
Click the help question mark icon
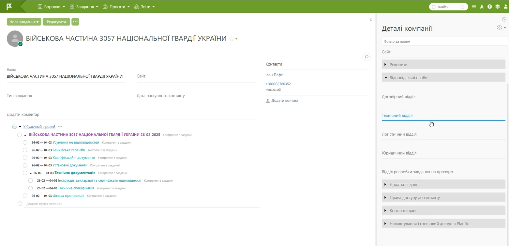[489, 7]
